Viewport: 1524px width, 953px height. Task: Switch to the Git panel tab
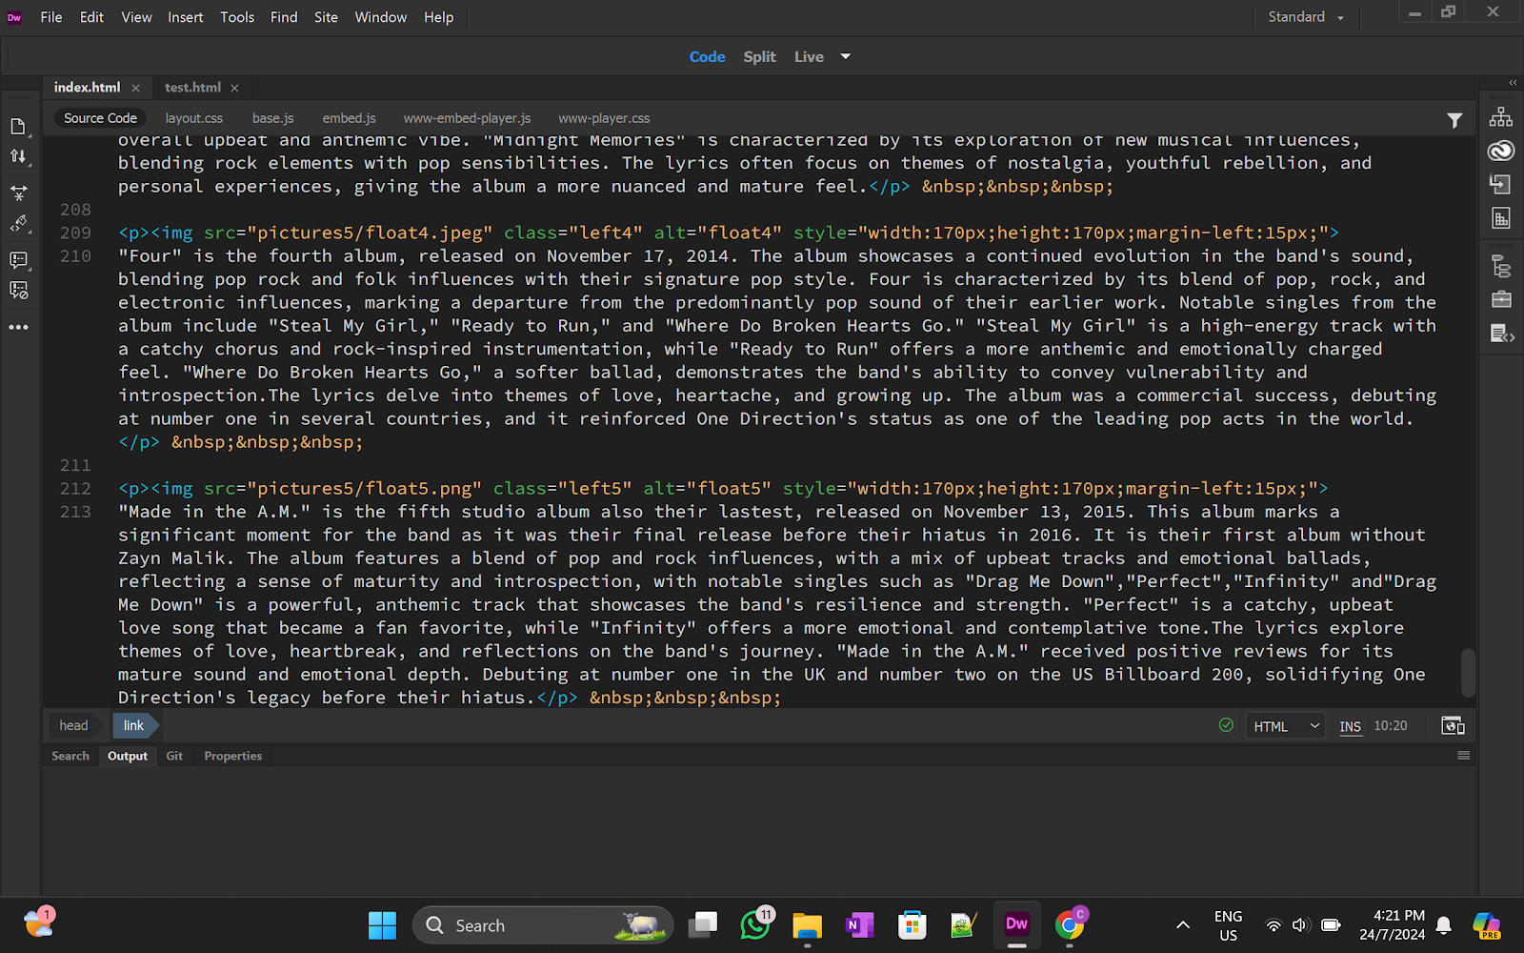pyautogui.click(x=174, y=756)
